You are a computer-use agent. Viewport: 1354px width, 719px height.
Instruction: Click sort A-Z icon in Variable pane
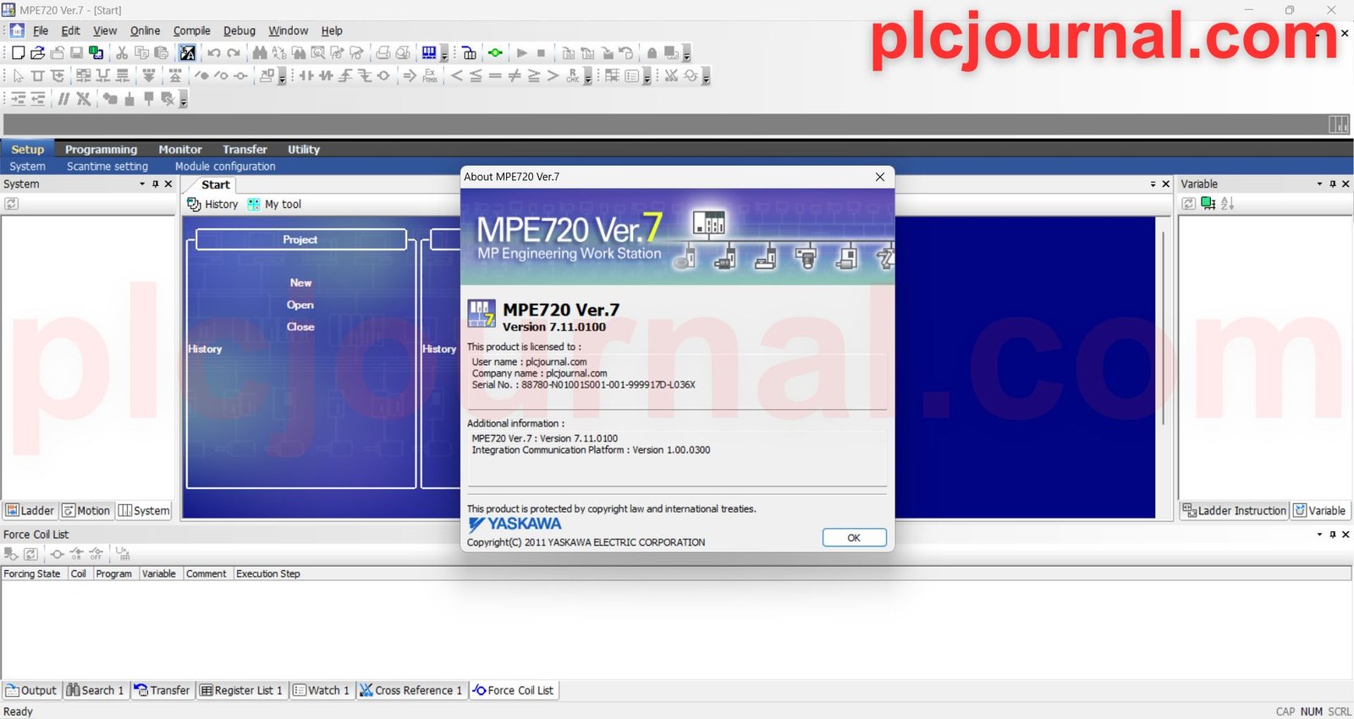pyautogui.click(x=1228, y=203)
